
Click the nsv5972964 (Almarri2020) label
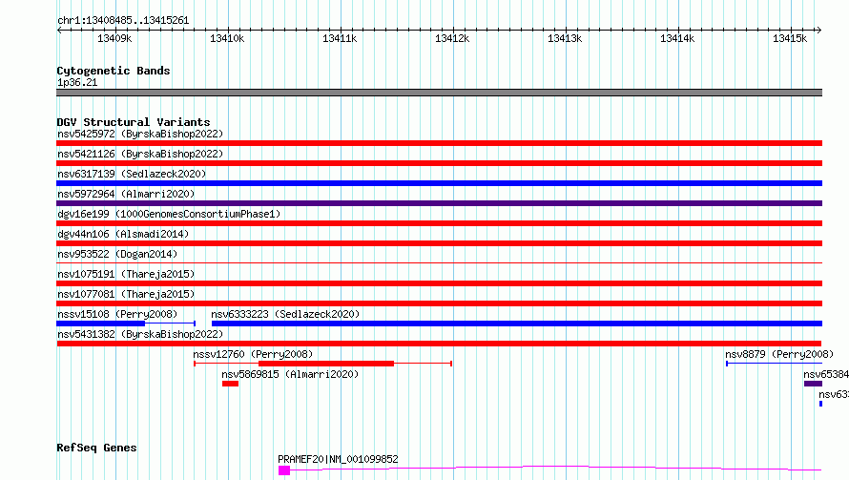point(126,194)
